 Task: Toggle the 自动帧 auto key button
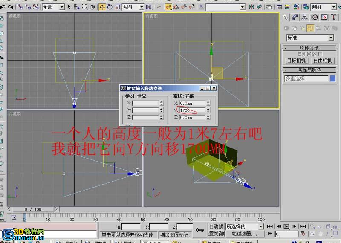tap(217, 226)
